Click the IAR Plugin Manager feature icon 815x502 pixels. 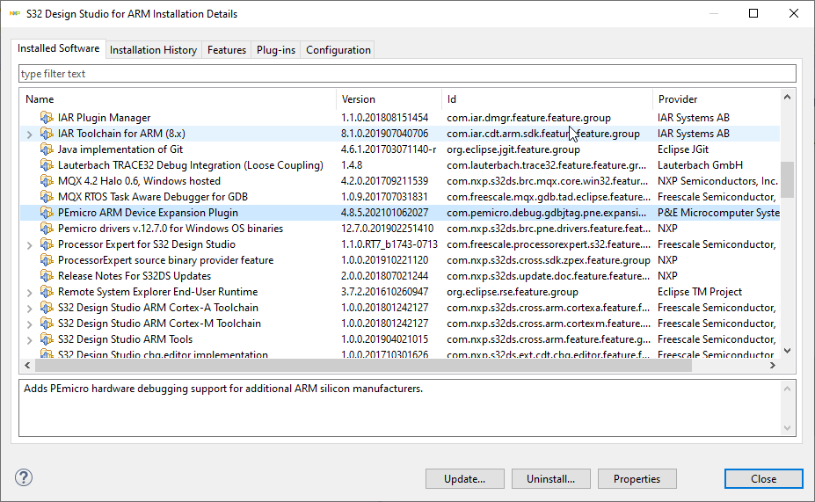tap(47, 118)
